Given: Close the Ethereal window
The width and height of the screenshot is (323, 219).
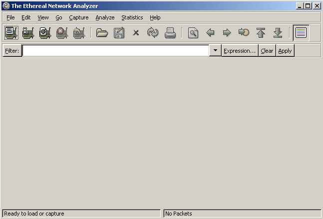Looking at the screenshot, I should [317, 6].
